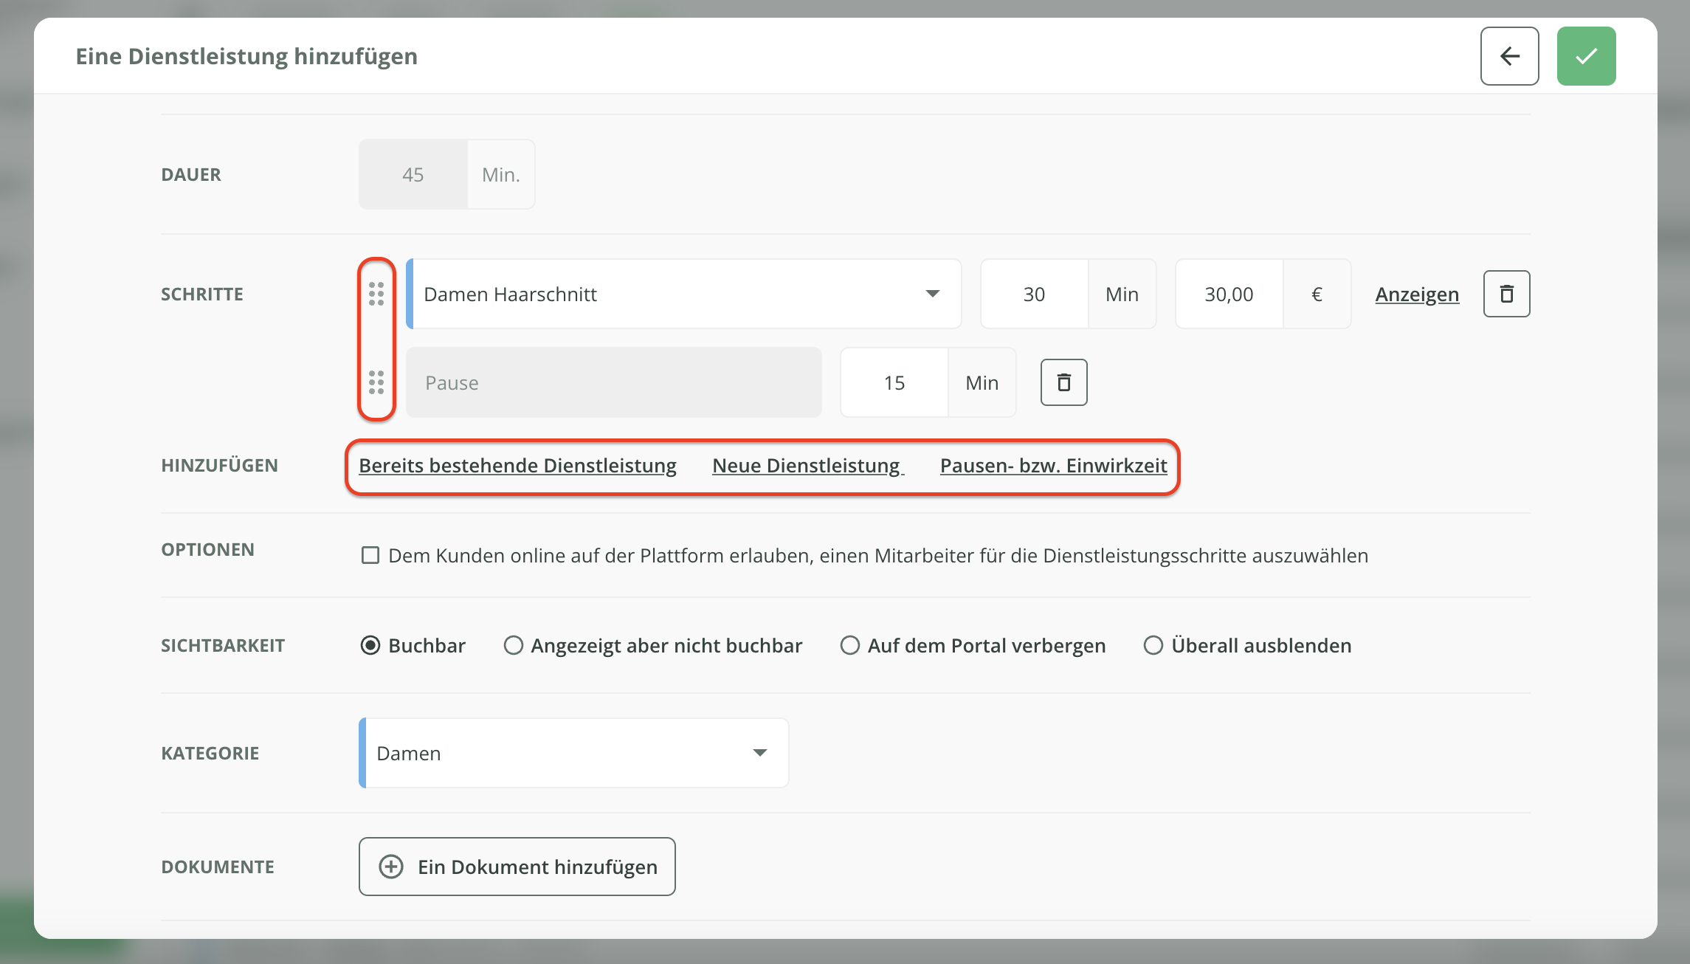Enable customer online employee selection checkbox

coord(370,555)
